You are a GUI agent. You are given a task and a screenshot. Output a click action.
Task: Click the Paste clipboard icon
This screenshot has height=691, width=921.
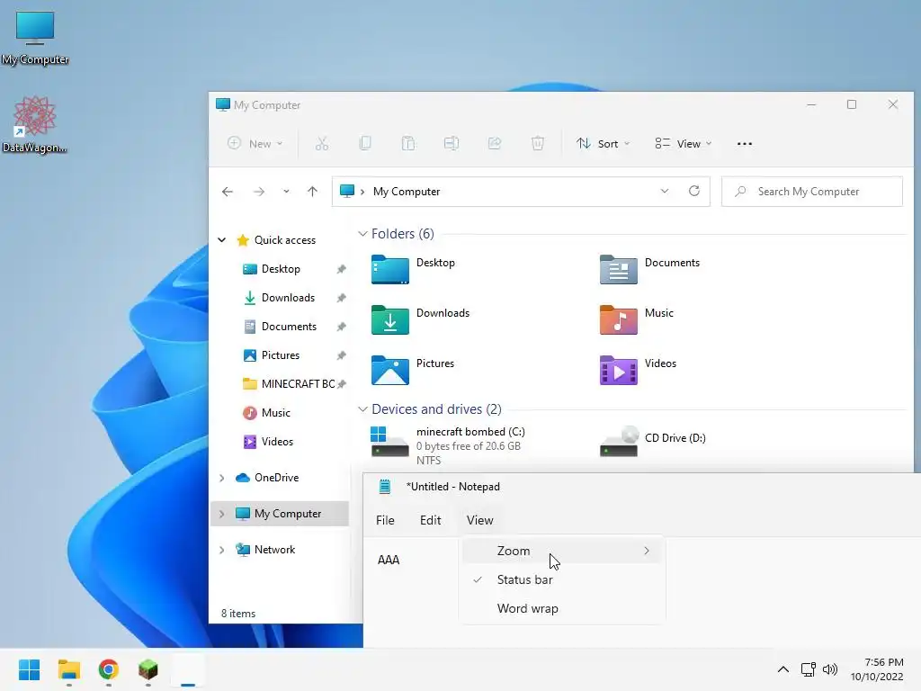[408, 143]
